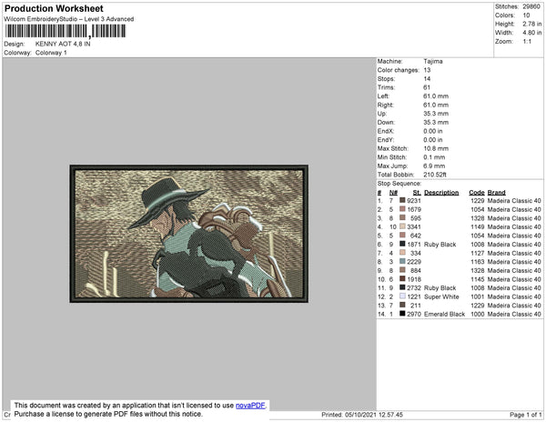546x422 pixels.
Task: Click 'Wilcom EmbroideryStudio – Level 3 Advanced' text
Action: (x=69, y=19)
